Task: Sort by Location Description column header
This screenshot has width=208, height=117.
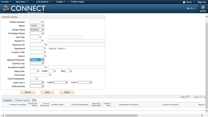Action: coord(170,105)
